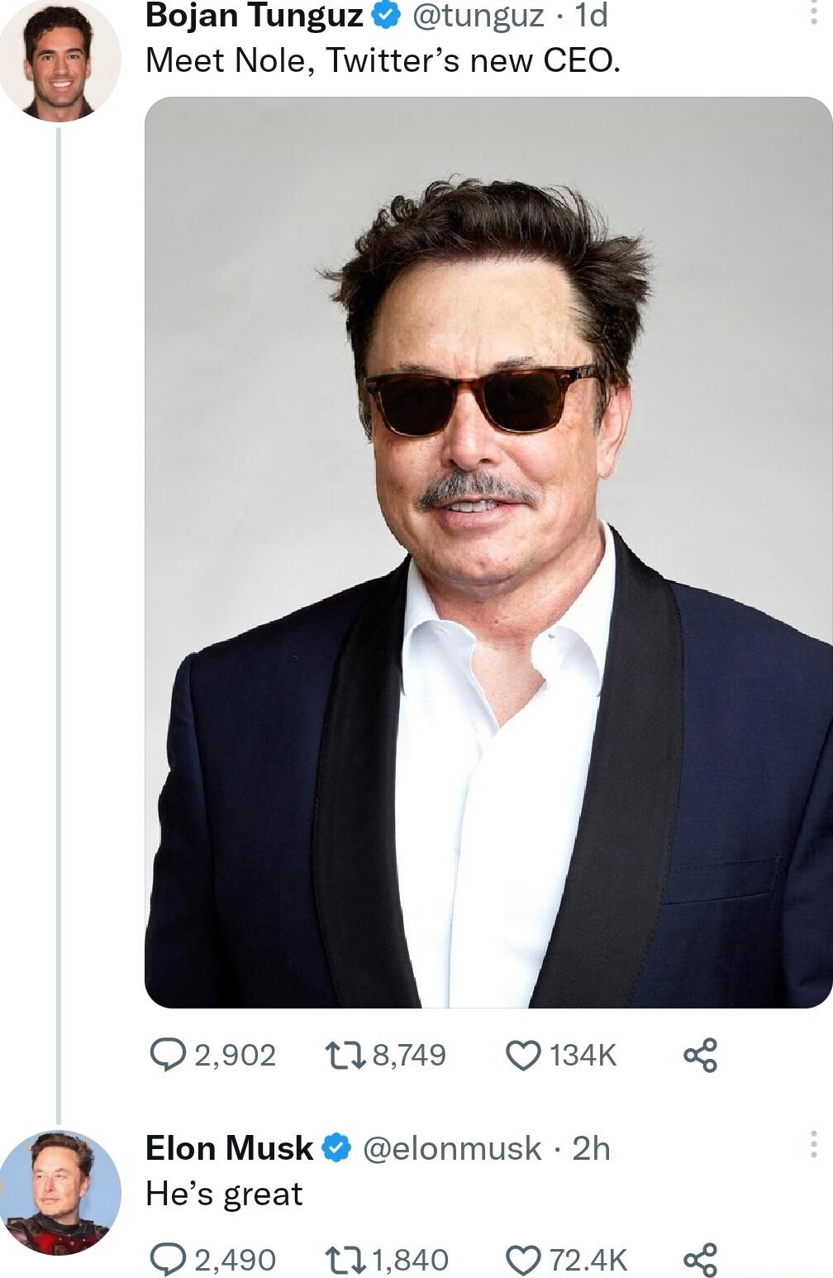Screen dimensions: 833x1278
Task: View the 134K likes count
Action: (x=585, y=1054)
